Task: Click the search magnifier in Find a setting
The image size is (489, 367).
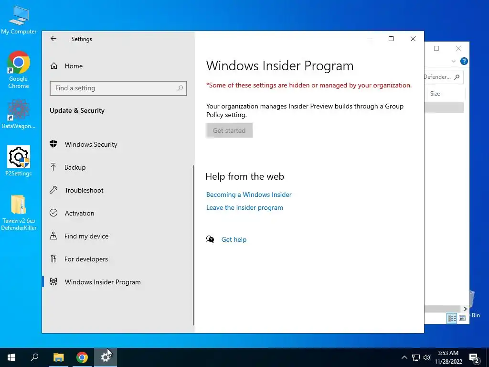Action: pyautogui.click(x=180, y=88)
